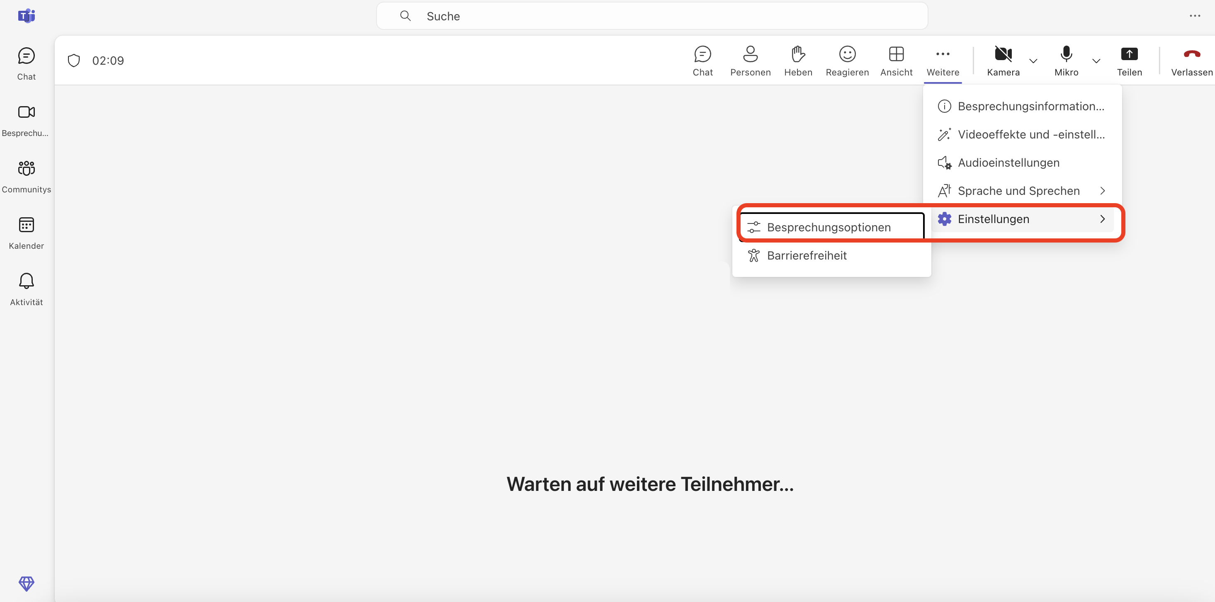Expand Mikro options dropdown arrow
The width and height of the screenshot is (1215, 602).
point(1096,61)
